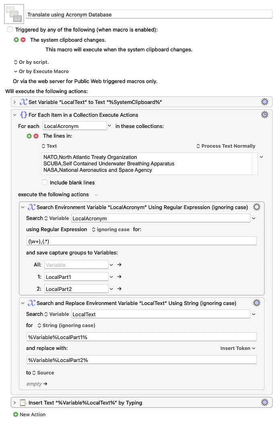Open the gear menu on the Set Variable action
The image size is (277, 421).
point(265,102)
